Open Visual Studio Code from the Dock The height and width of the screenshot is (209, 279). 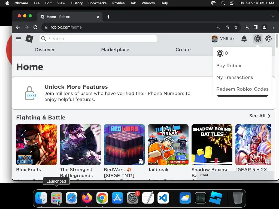point(163,198)
